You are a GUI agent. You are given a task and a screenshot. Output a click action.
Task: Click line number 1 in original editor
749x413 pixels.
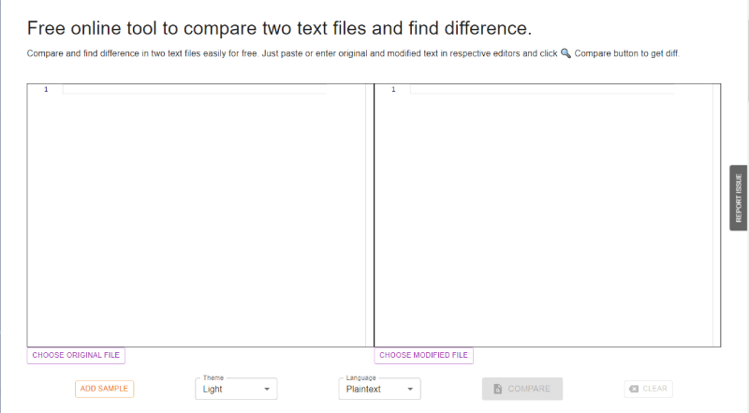46,89
